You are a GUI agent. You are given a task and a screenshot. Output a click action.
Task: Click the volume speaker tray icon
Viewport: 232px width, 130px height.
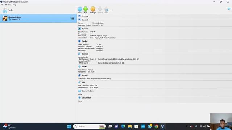[x=204, y=126]
